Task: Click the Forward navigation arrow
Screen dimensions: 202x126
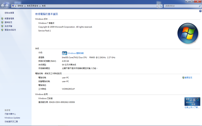Action: click(7, 6)
